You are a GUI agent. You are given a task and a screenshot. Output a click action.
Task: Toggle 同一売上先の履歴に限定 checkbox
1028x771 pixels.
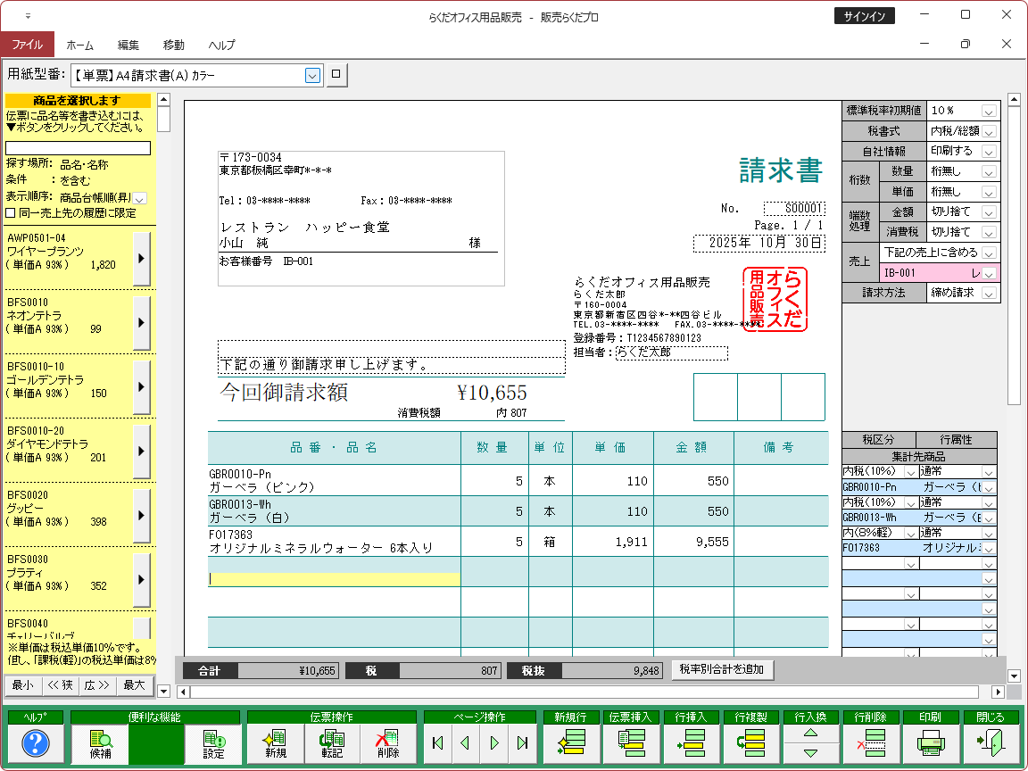(x=12, y=212)
